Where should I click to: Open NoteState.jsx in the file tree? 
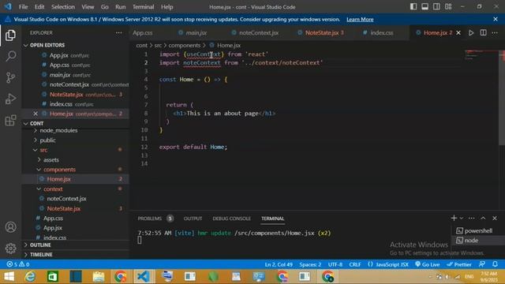point(63,208)
